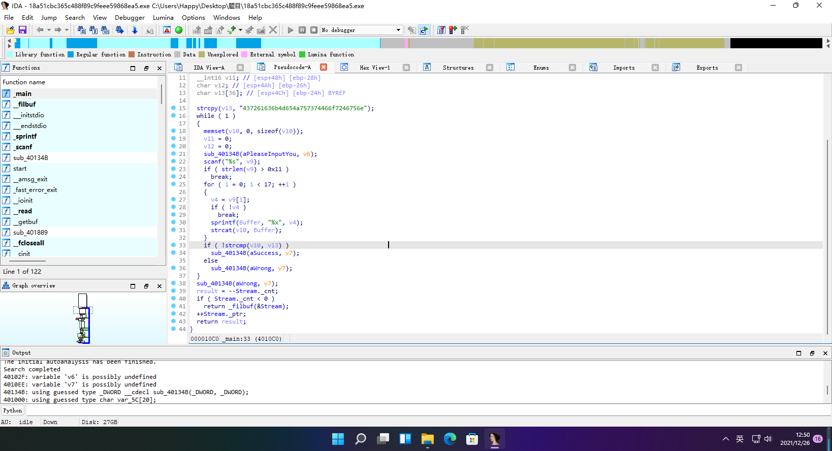The width and height of the screenshot is (832, 451).
Task: Switch to the Imports tab
Action: click(624, 68)
